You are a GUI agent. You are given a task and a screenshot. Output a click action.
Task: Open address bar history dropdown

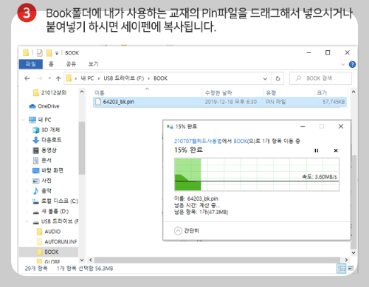click(265, 79)
